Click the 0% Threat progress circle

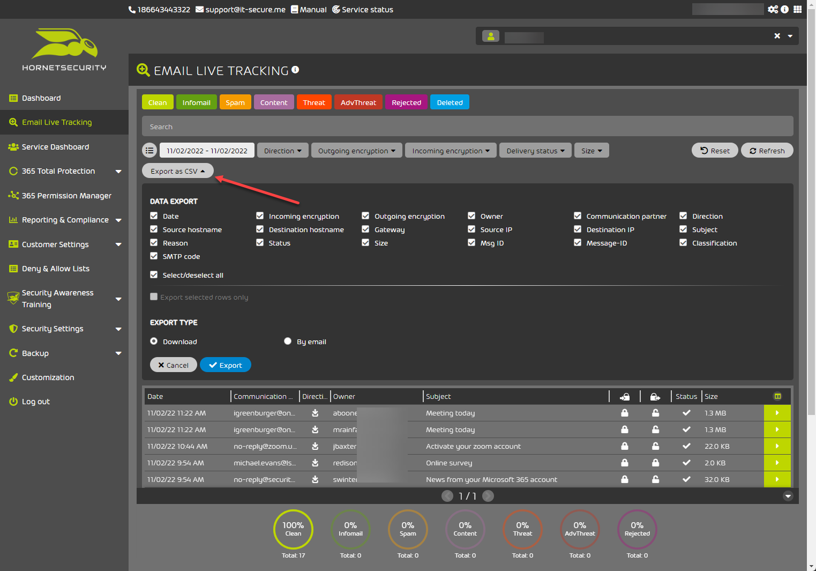(522, 530)
